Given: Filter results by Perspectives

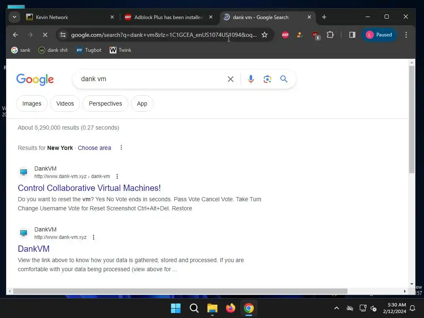Looking at the screenshot, I should (105, 104).
